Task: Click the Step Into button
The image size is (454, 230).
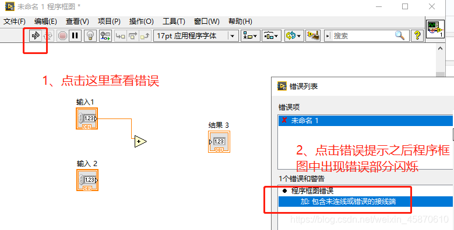Action: tap(120, 36)
